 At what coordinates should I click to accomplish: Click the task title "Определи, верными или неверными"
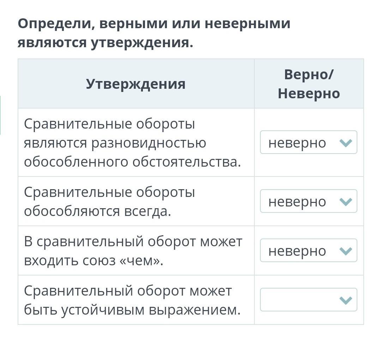click(154, 24)
